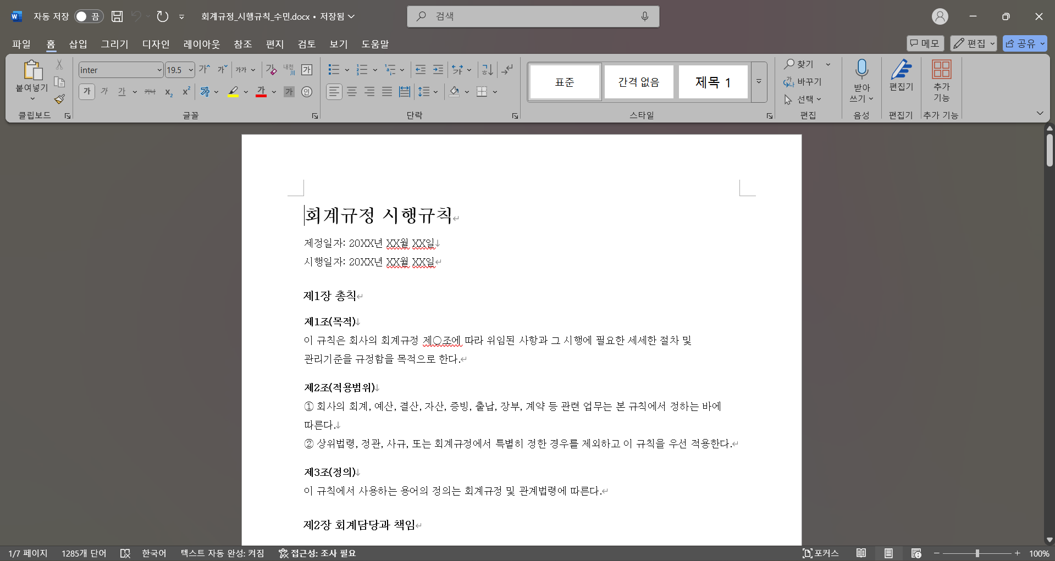
Task: Click Replace in the Editing group
Action: tap(803, 82)
